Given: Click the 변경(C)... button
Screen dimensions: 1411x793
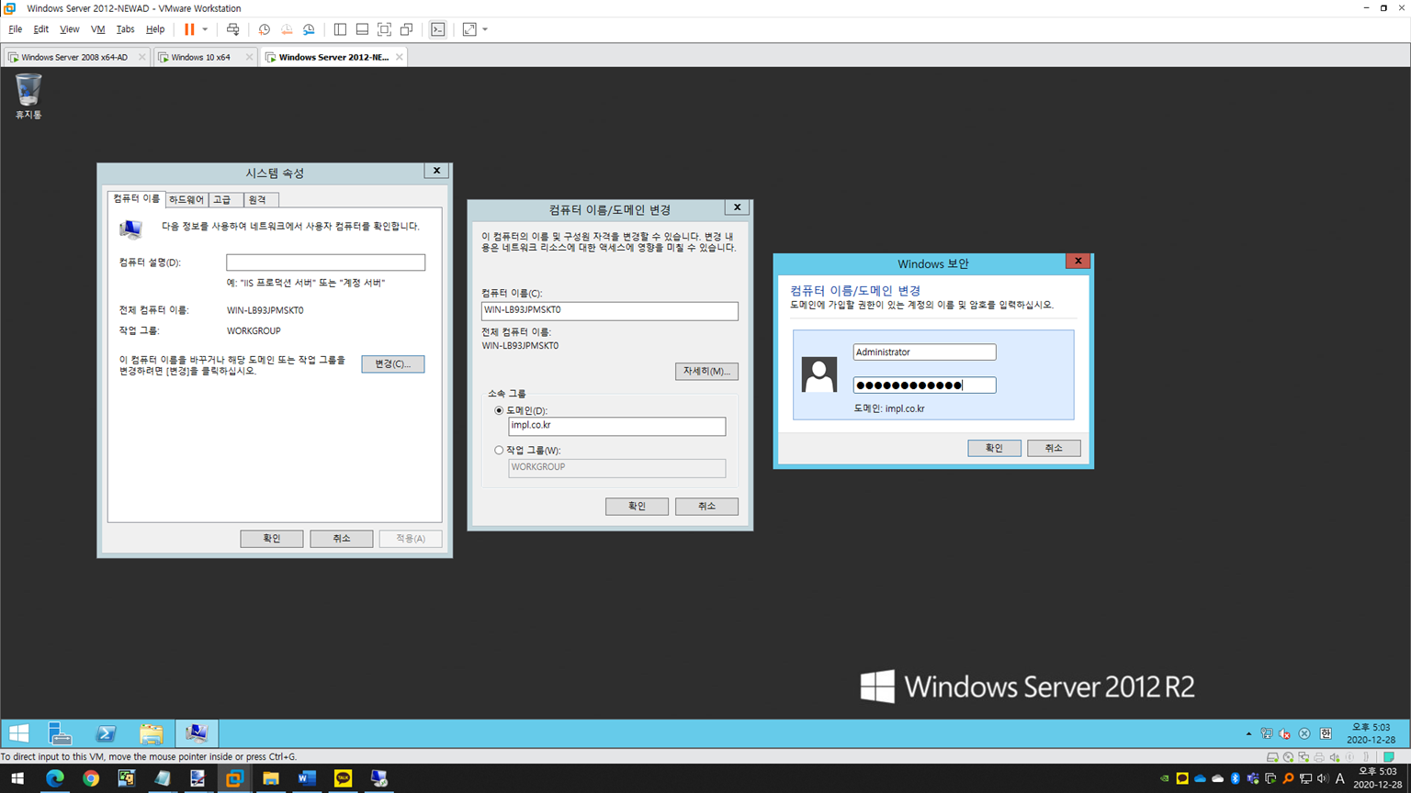Looking at the screenshot, I should click(393, 364).
